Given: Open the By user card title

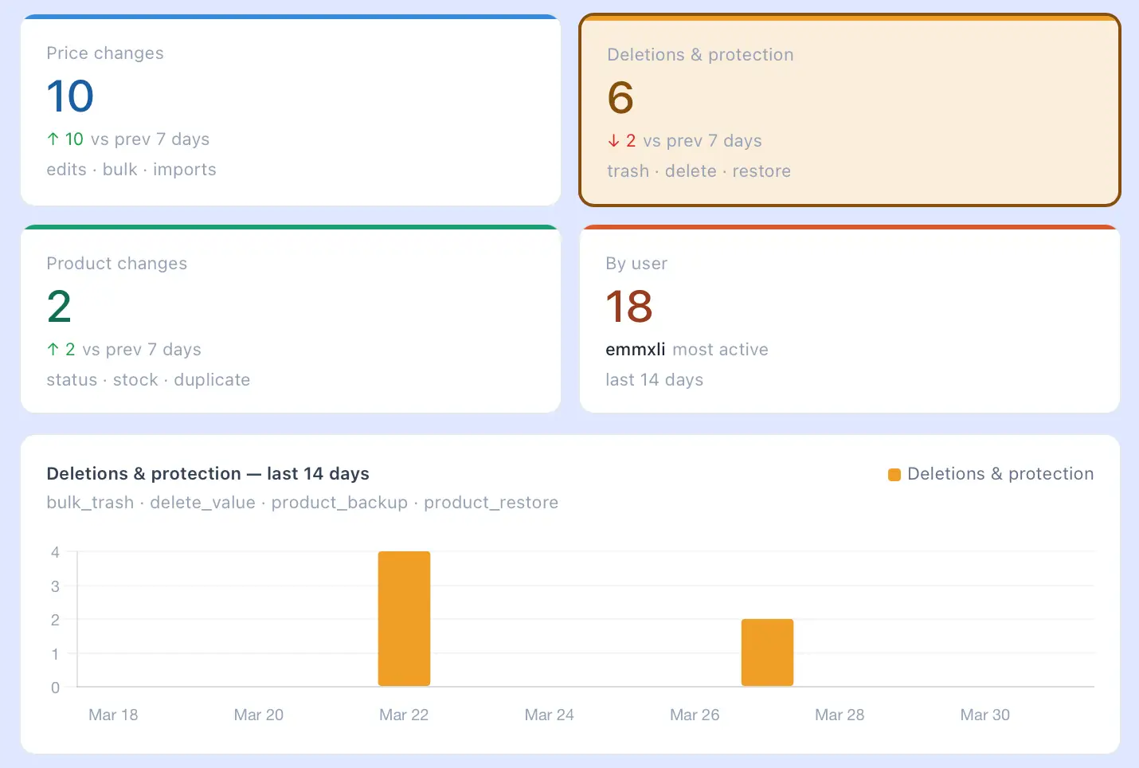Looking at the screenshot, I should (x=636, y=264).
